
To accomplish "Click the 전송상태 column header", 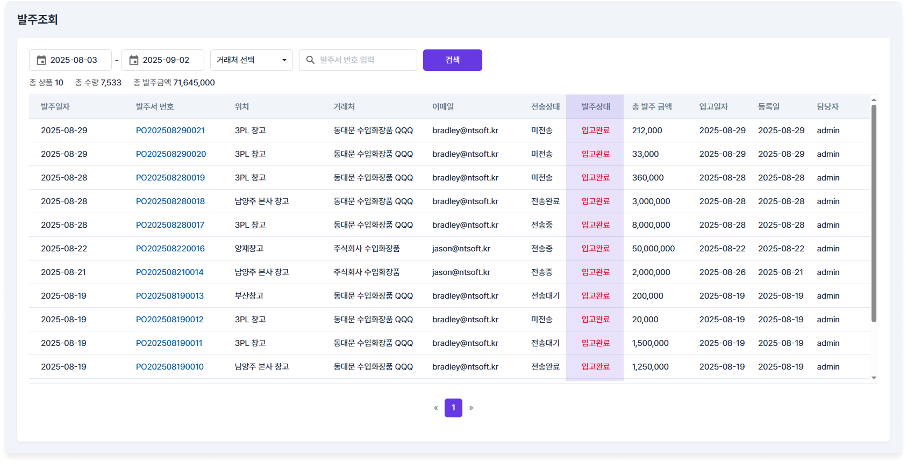I will point(545,107).
